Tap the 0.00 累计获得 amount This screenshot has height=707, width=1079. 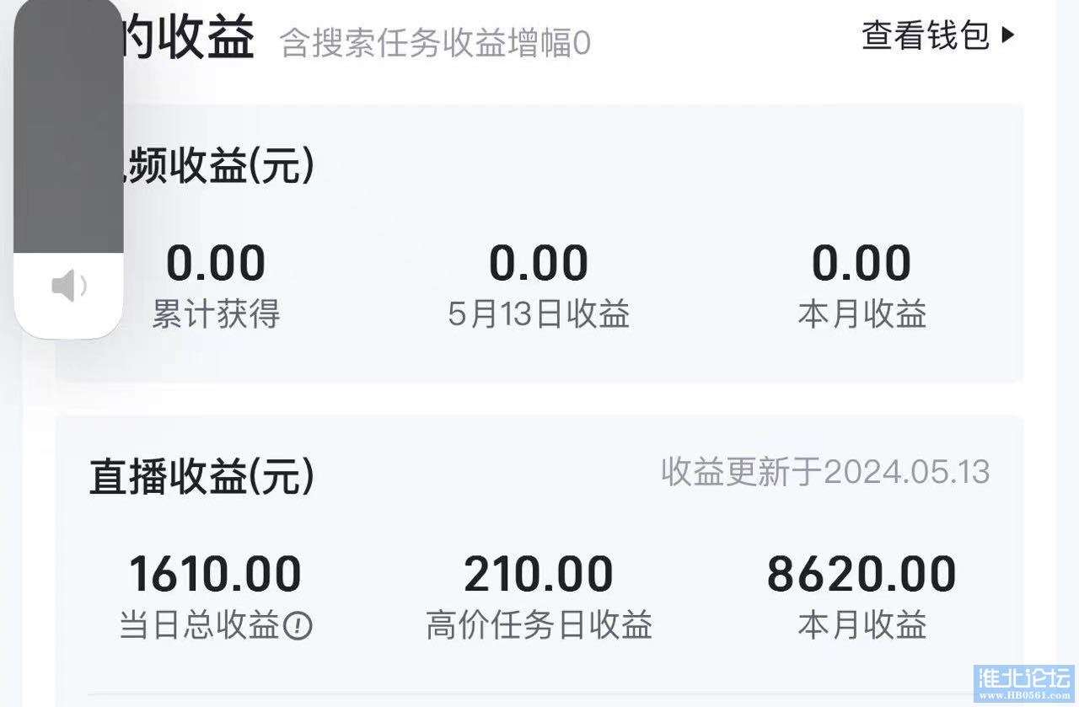216,263
